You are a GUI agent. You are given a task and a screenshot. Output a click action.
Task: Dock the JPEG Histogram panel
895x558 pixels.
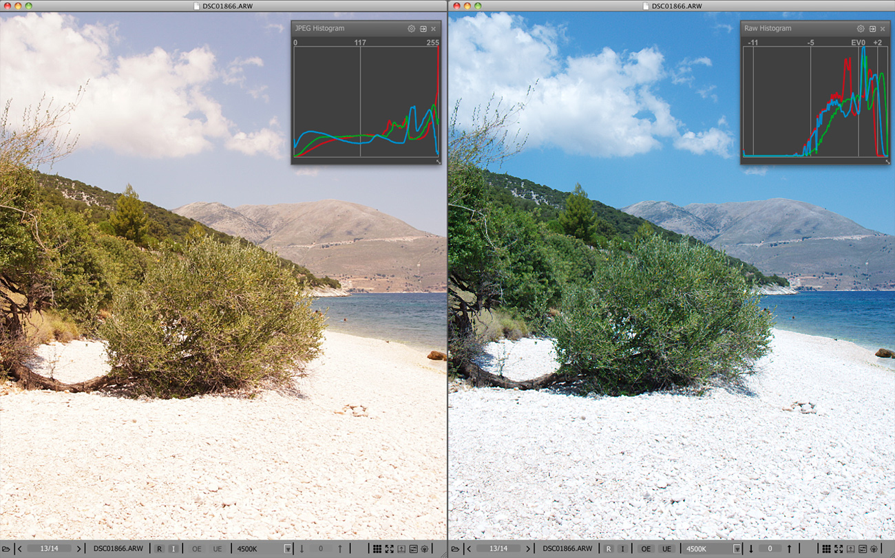[423, 29]
